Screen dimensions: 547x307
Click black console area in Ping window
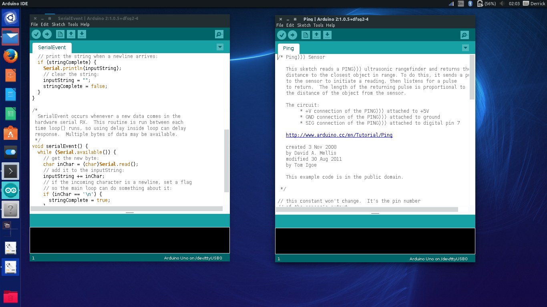375,241
